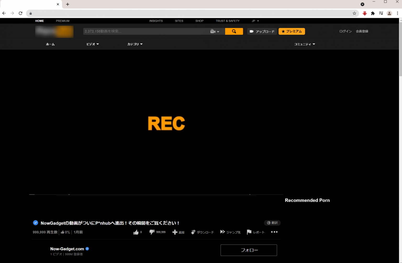The width and height of the screenshot is (402, 263).
Task: Expand the ビデオ menu
Action: 93,44
